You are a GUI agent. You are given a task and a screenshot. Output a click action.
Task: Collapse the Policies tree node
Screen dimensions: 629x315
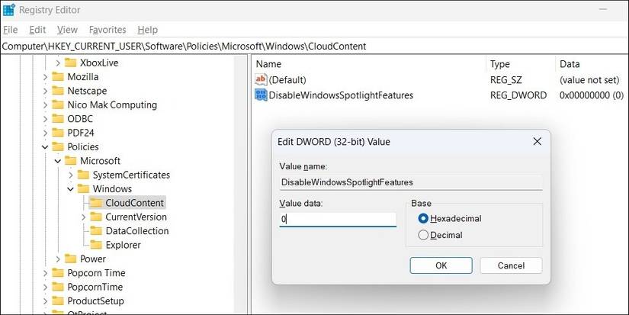click(45, 146)
